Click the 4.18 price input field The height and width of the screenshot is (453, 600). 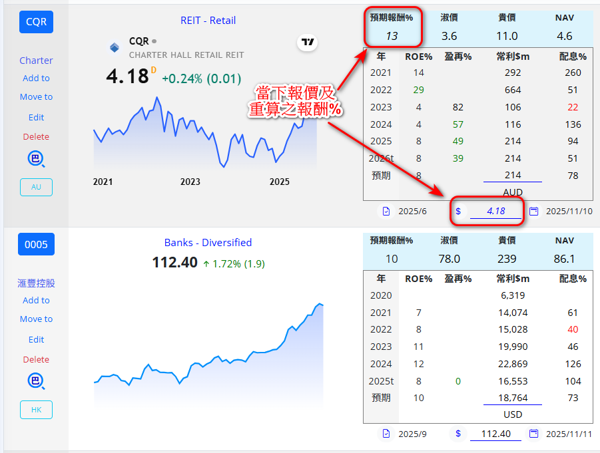(495, 212)
